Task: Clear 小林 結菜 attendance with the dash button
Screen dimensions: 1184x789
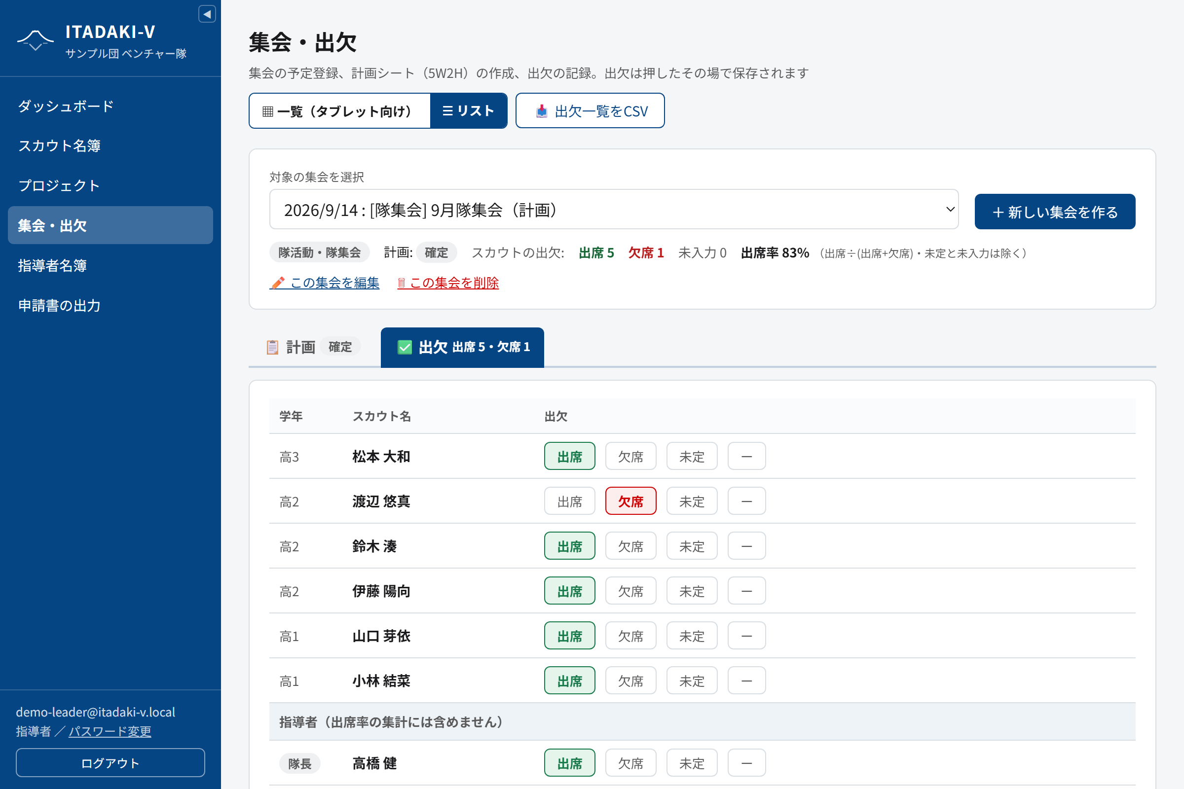Action: click(x=746, y=681)
